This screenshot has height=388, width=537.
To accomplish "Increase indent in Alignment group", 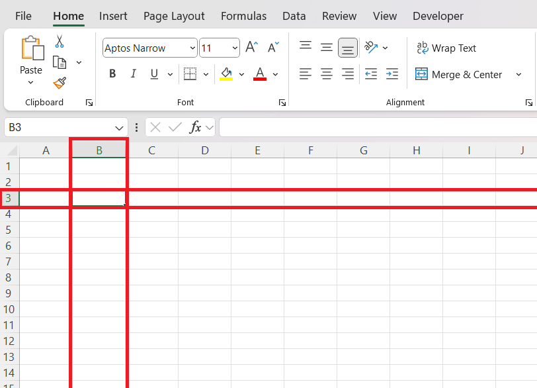I will pos(392,73).
